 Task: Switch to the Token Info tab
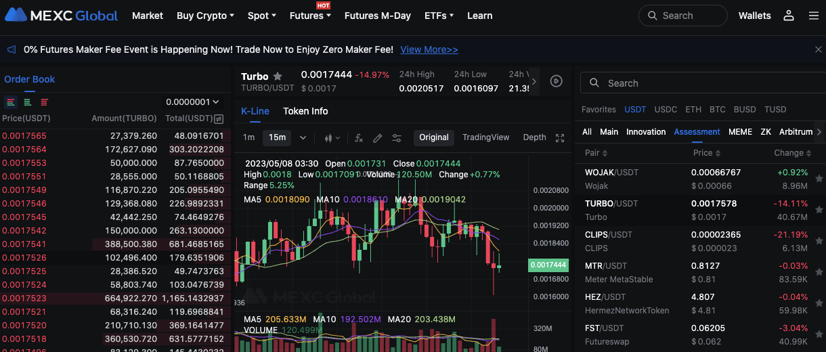click(305, 111)
